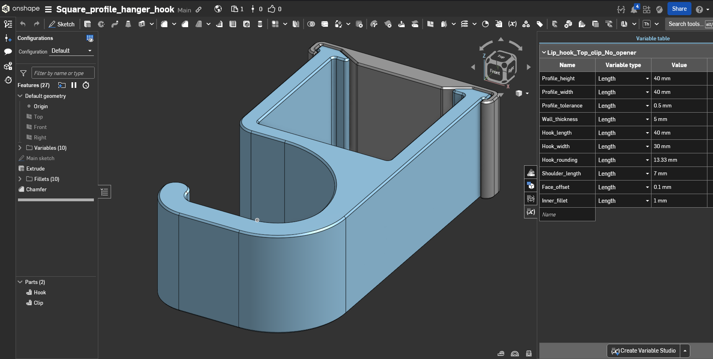This screenshot has width=713, height=359.
Task: Select the Loft tool
Action: [x=128, y=24]
